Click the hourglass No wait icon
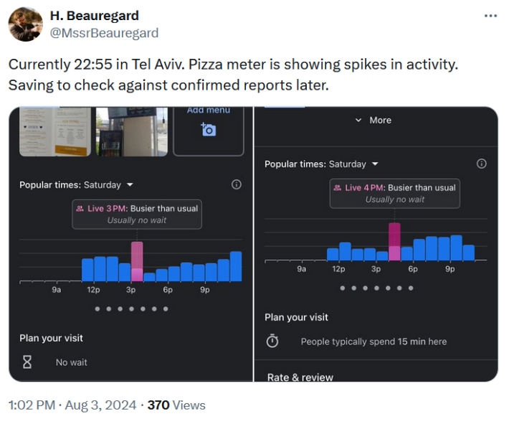 (27, 362)
